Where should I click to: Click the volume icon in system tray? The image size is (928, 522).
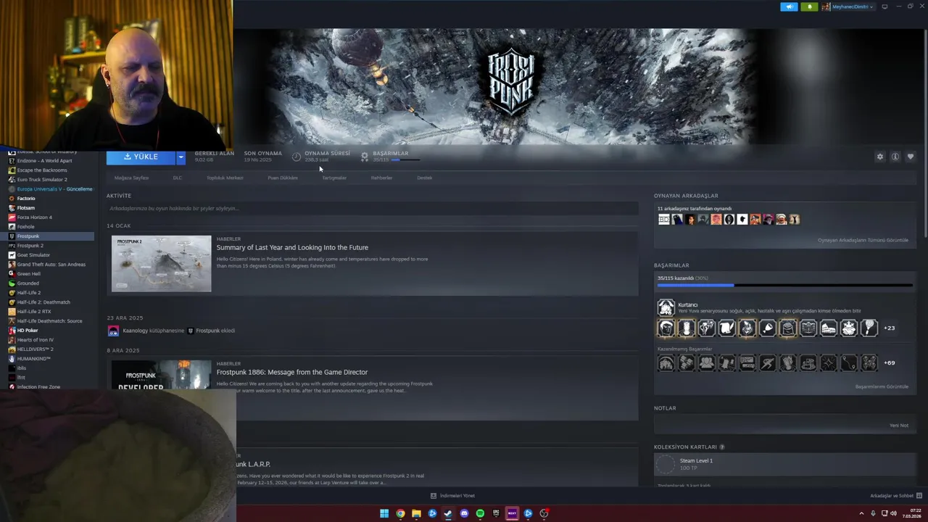892,513
